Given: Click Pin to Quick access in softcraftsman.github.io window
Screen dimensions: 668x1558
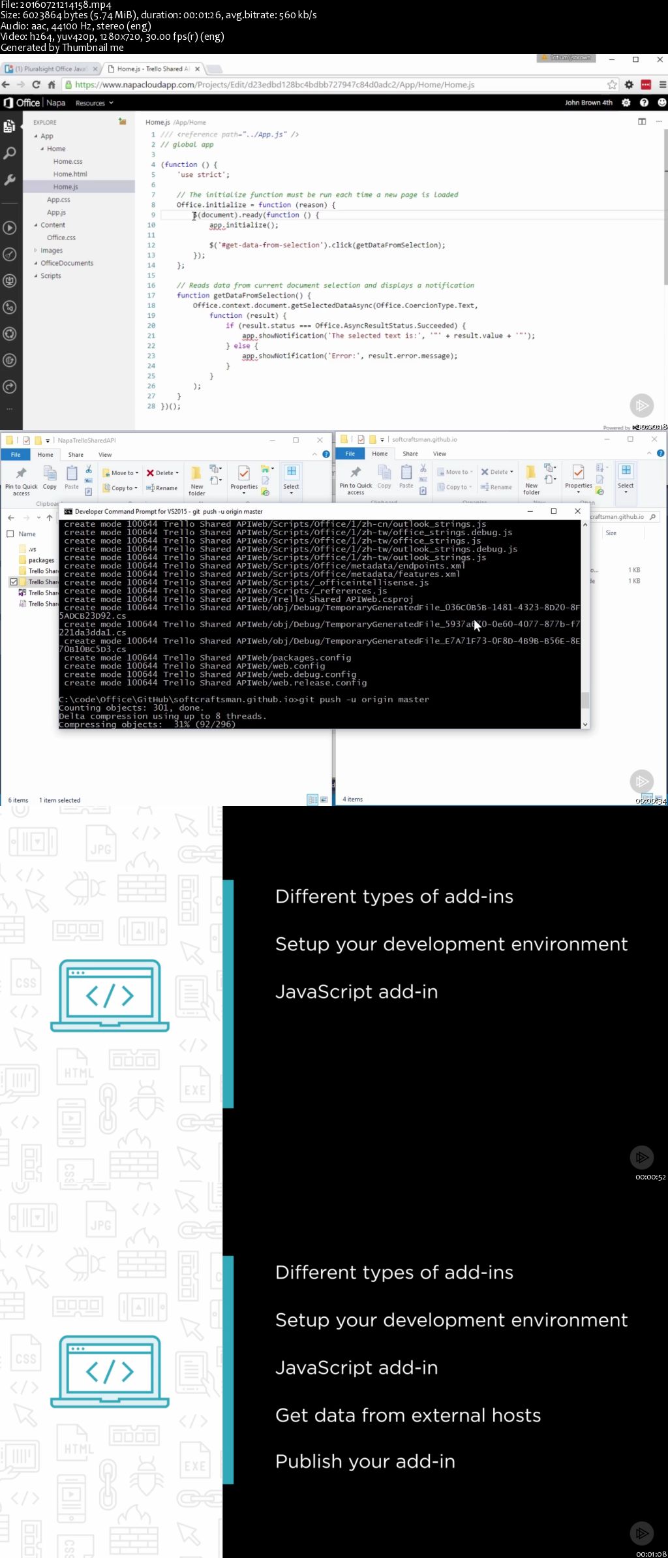Looking at the screenshot, I should coord(356,480).
